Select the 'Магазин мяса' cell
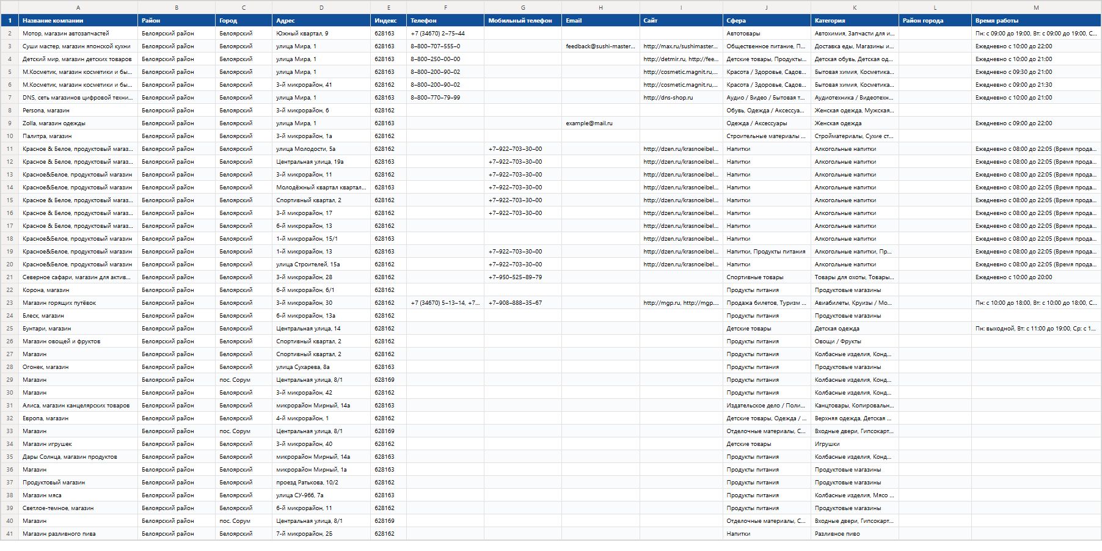This screenshot has height=551, width=1102. click(x=78, y=495)
